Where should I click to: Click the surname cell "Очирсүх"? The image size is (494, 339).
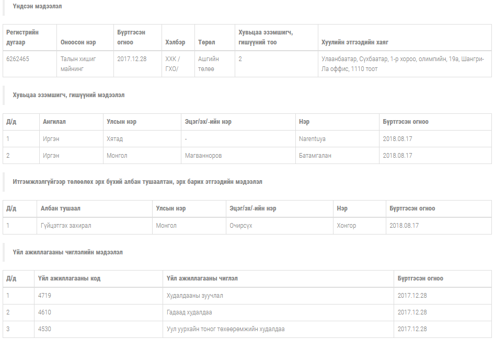coord(240,226)
